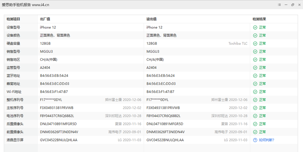Screen dimensions: 303x152
Task: Click read-out battery serial F8Y04437CR6Q6882L
Action: 164,116
